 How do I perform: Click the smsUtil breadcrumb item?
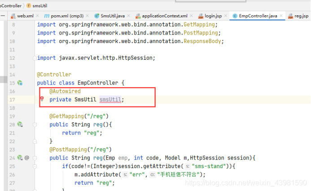pos(39,6)
